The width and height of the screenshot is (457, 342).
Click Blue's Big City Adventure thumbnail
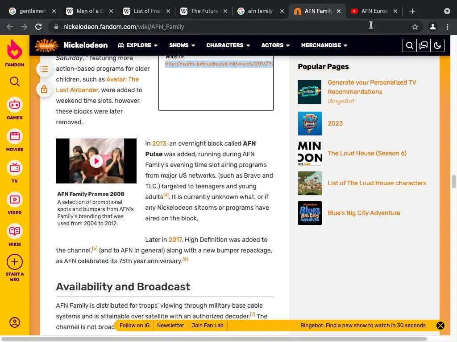(310, 213)
